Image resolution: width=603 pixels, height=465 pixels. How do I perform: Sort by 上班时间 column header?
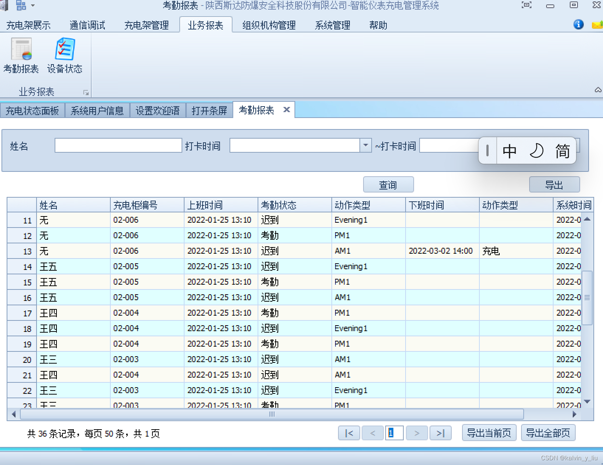click(x=221, y=205)
